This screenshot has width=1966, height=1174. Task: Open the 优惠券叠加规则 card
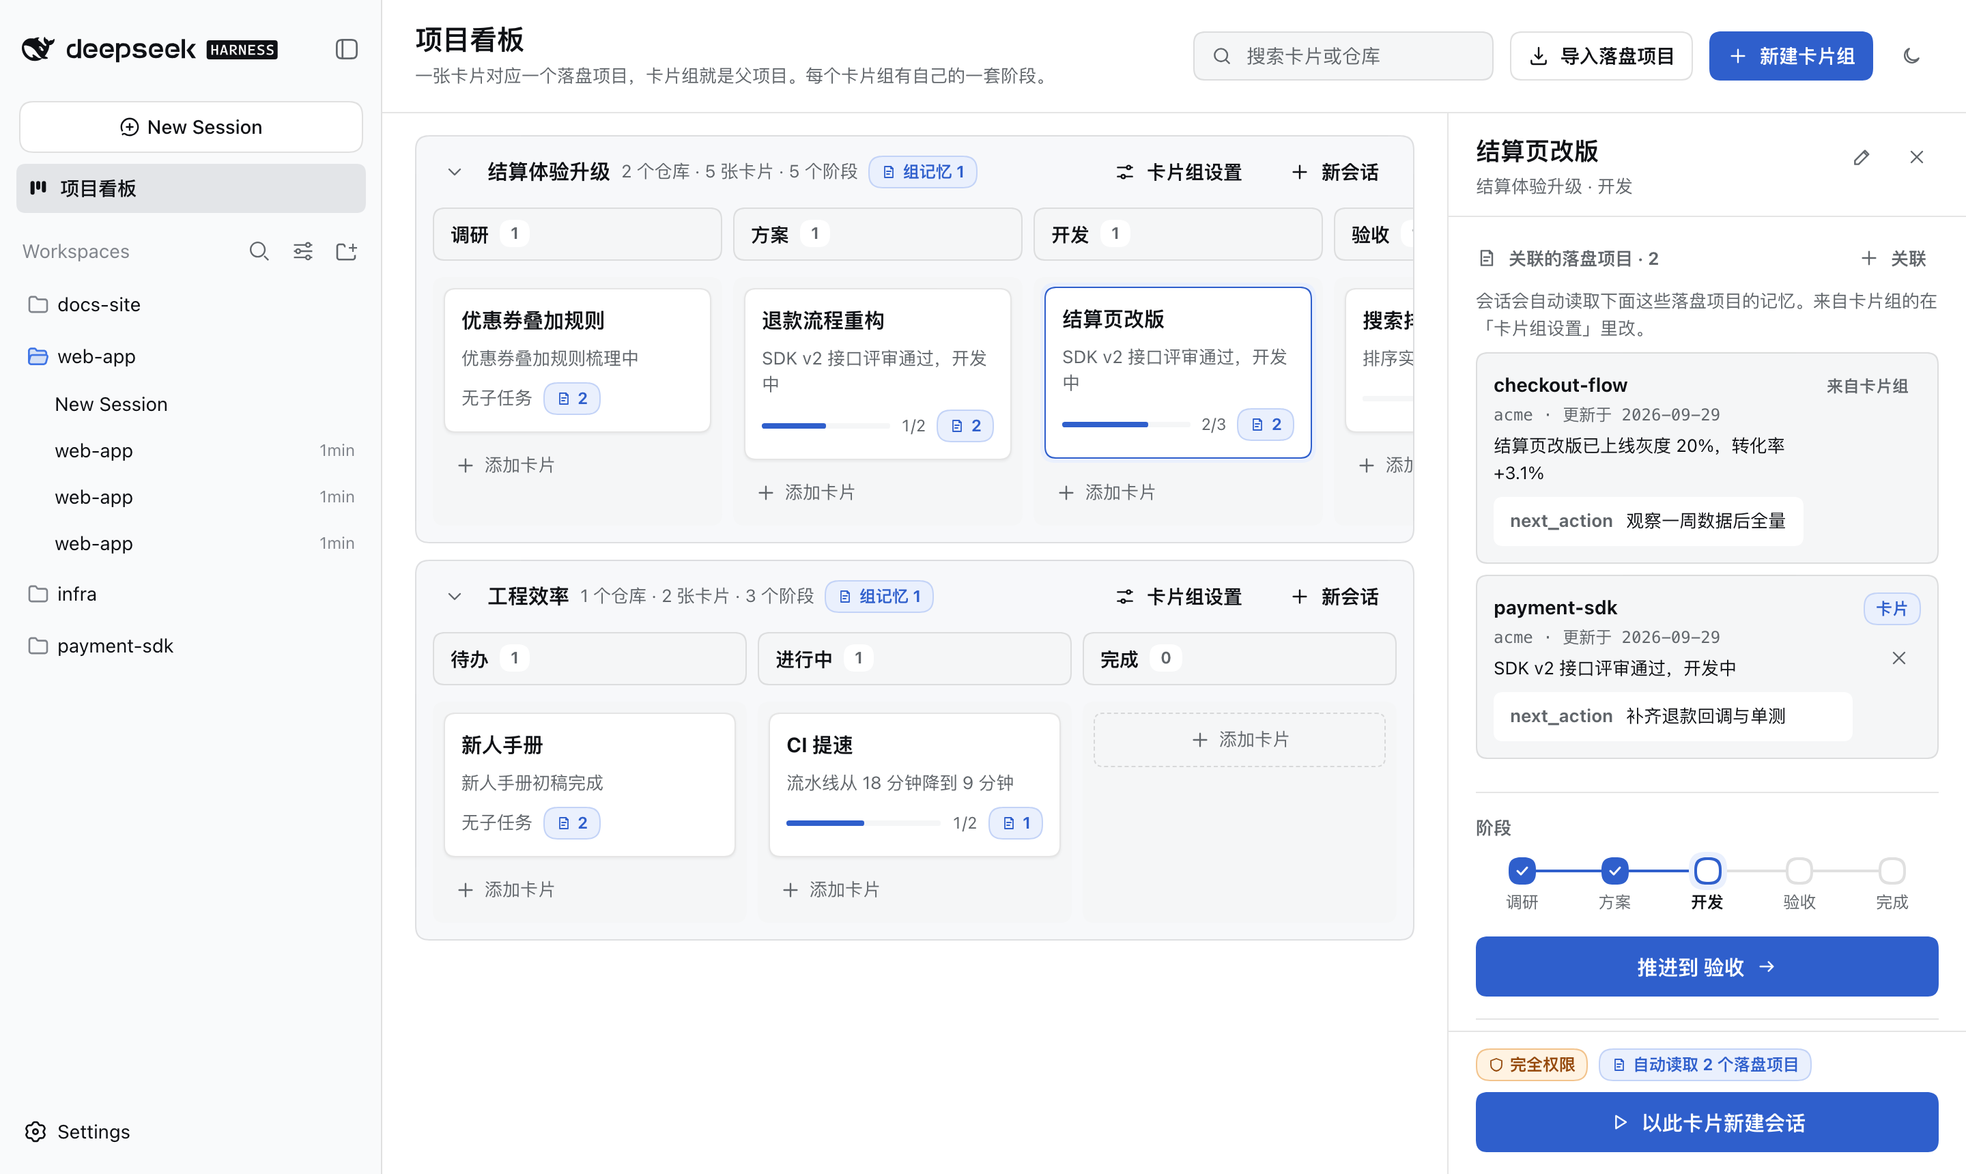pos(578,360)
